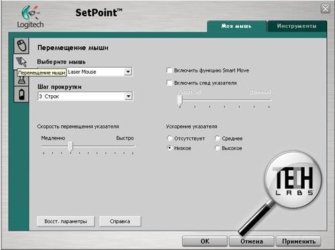The height and width of the screenshot is (250, 335).
Task: Click the Отмена cancel button
Action: [x=251, y=241]
